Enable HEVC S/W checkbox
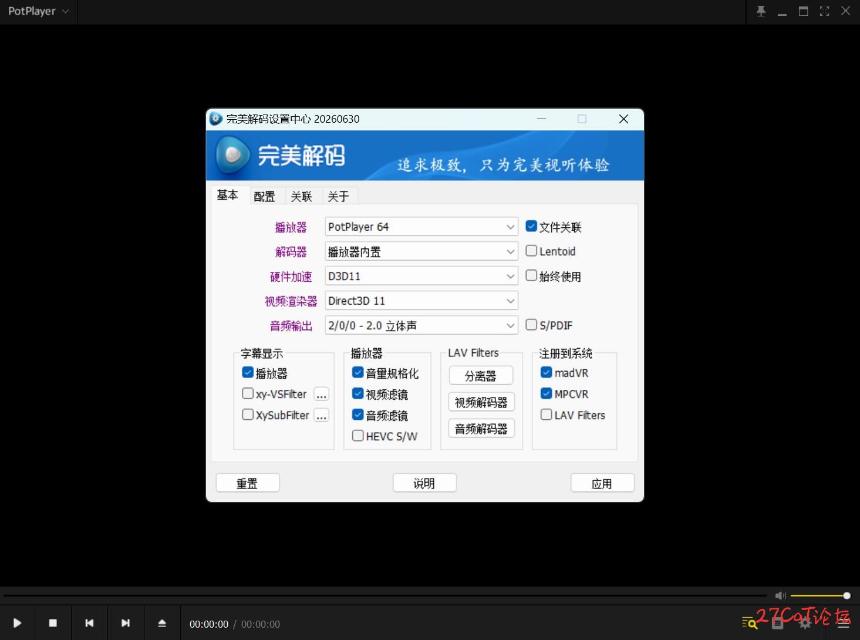Image resolution: width=860 pixels, height=640 pixels. coord(358,436)
